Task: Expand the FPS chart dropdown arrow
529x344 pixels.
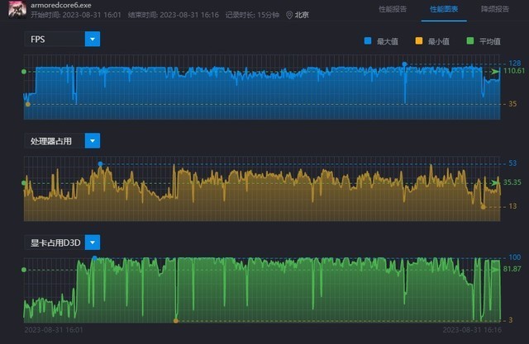Action: click(x=93, y=39)
